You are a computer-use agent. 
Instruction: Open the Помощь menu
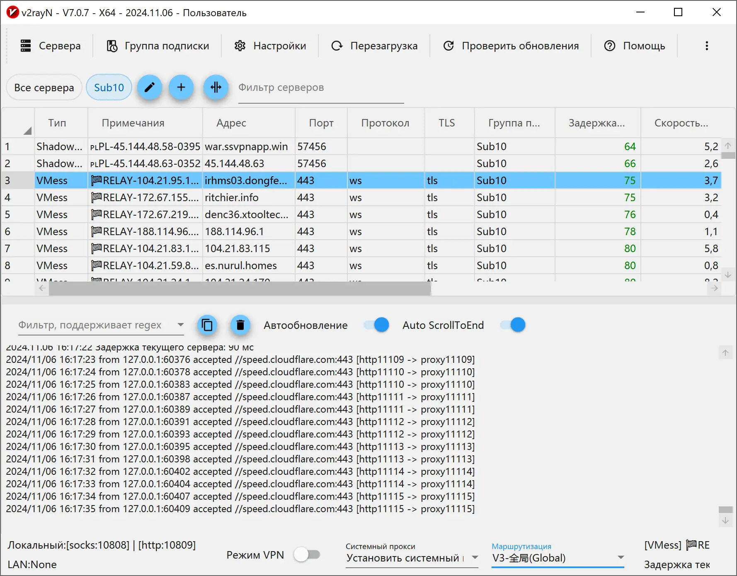[635, 46]
